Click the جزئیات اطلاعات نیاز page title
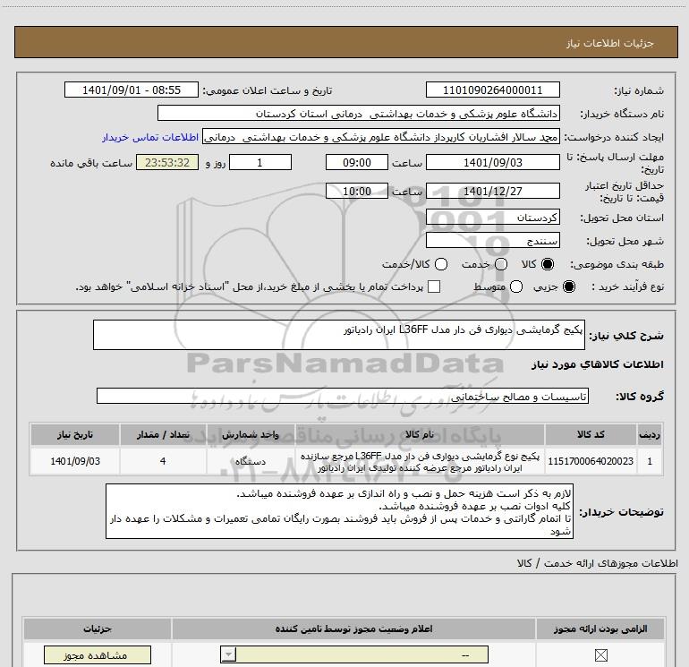Screen dimensions: 689x667 click(x=610, y=43)
